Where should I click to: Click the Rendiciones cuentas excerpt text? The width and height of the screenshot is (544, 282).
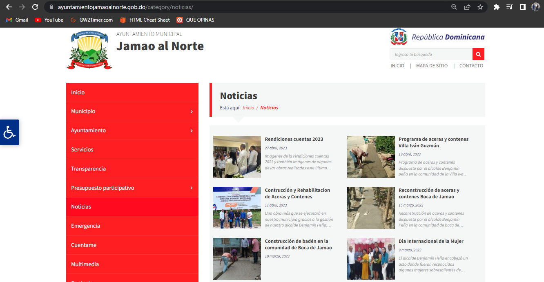point(299,162)
